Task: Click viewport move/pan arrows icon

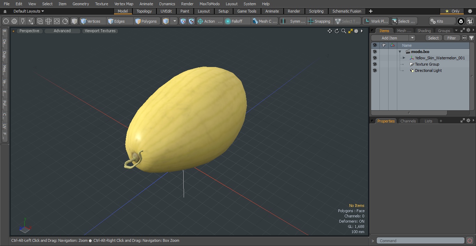Action: coord(330,31)
